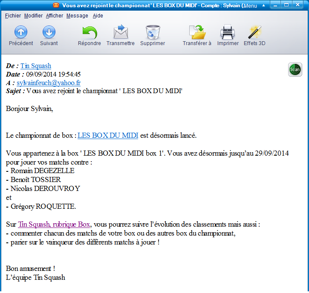This screenshot has height=293, width=309.
Task: Click the signature L'équipe Tin Squash
Action: (x=35, y=278)
